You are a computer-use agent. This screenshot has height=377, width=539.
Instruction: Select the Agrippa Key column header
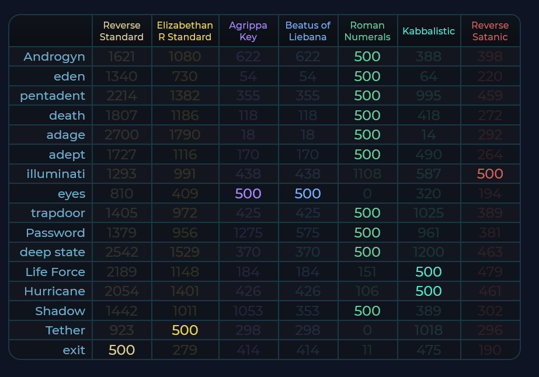[x=248, y=31]
